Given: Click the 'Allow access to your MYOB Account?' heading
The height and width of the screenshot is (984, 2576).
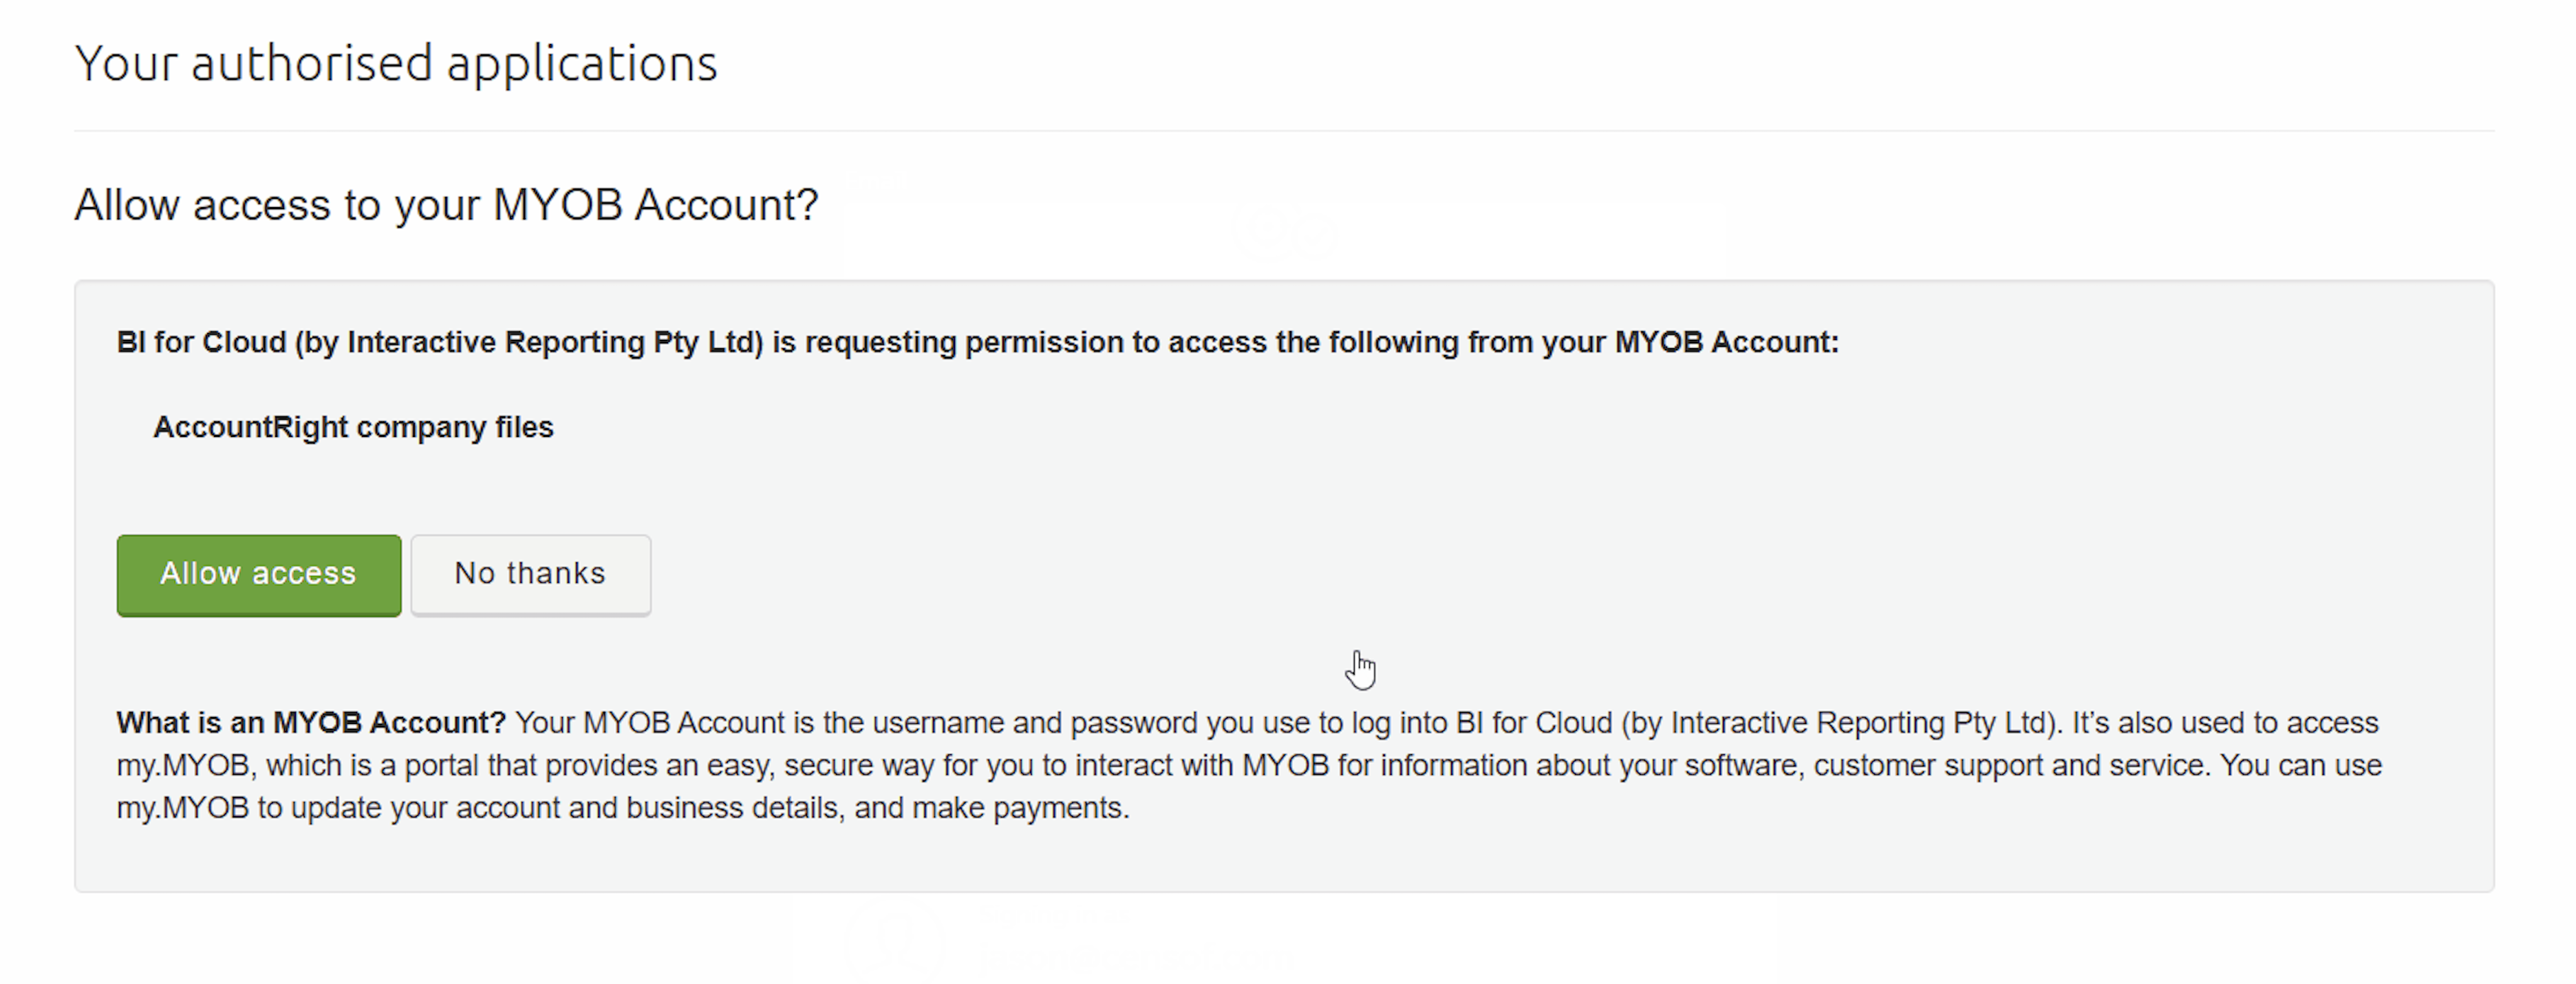Looking at the screenshot, I should click(446, 205).
